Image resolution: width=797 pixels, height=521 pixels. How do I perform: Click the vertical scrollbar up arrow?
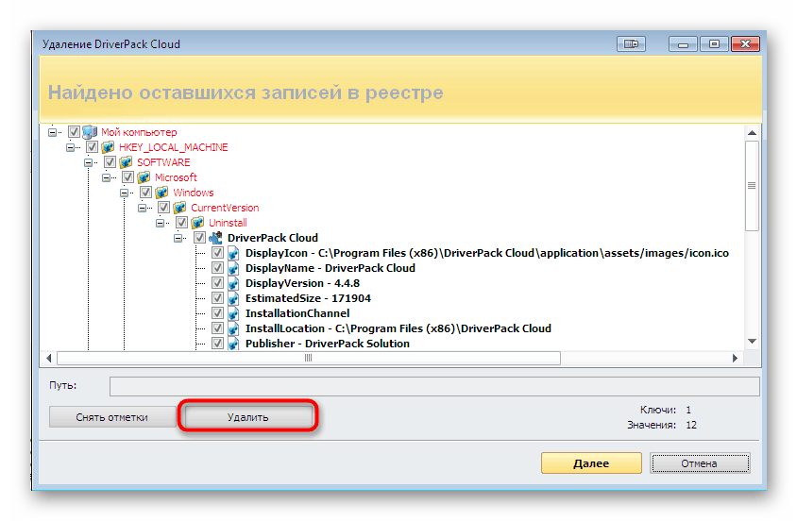tap(753, 133)
